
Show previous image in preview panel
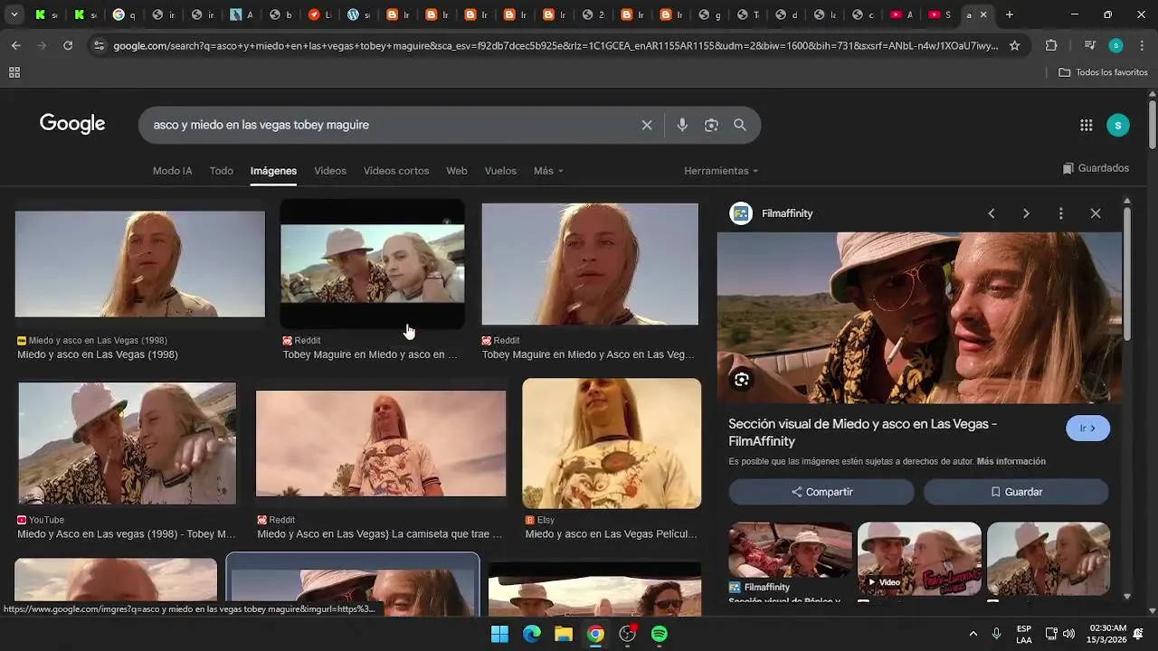992,213
